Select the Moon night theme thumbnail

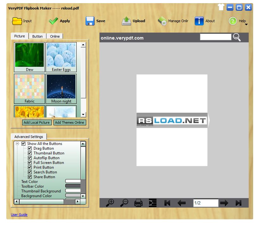pyautogui.click(x=61, y=89)
